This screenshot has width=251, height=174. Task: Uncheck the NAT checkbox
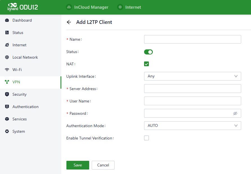click(146, 64)
